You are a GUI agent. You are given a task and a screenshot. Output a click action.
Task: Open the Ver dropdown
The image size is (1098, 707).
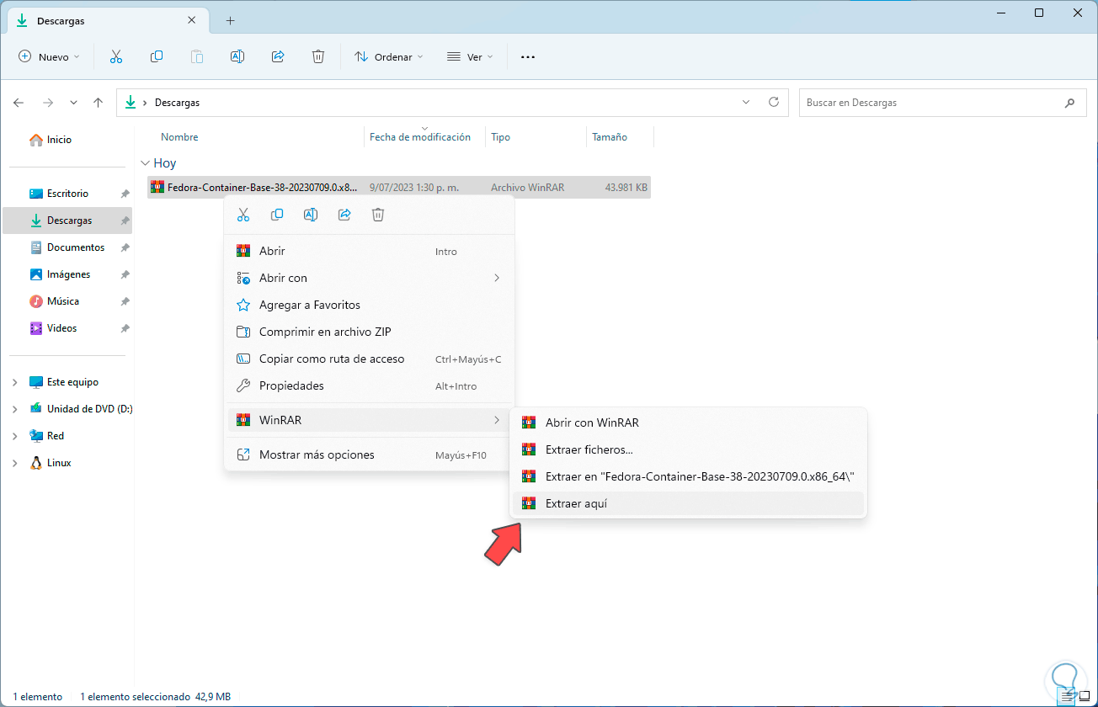(470, 56)
